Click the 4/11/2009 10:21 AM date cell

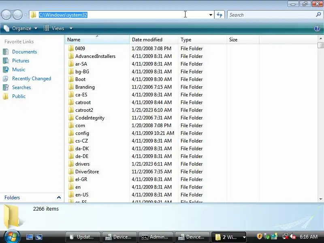click(x=153, y=133)
